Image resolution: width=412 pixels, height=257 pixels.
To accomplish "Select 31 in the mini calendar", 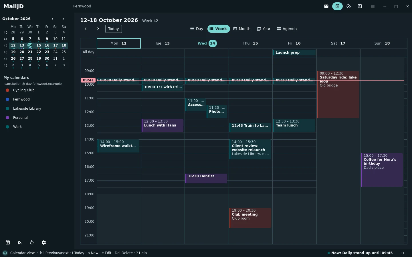I will (55, 59).
